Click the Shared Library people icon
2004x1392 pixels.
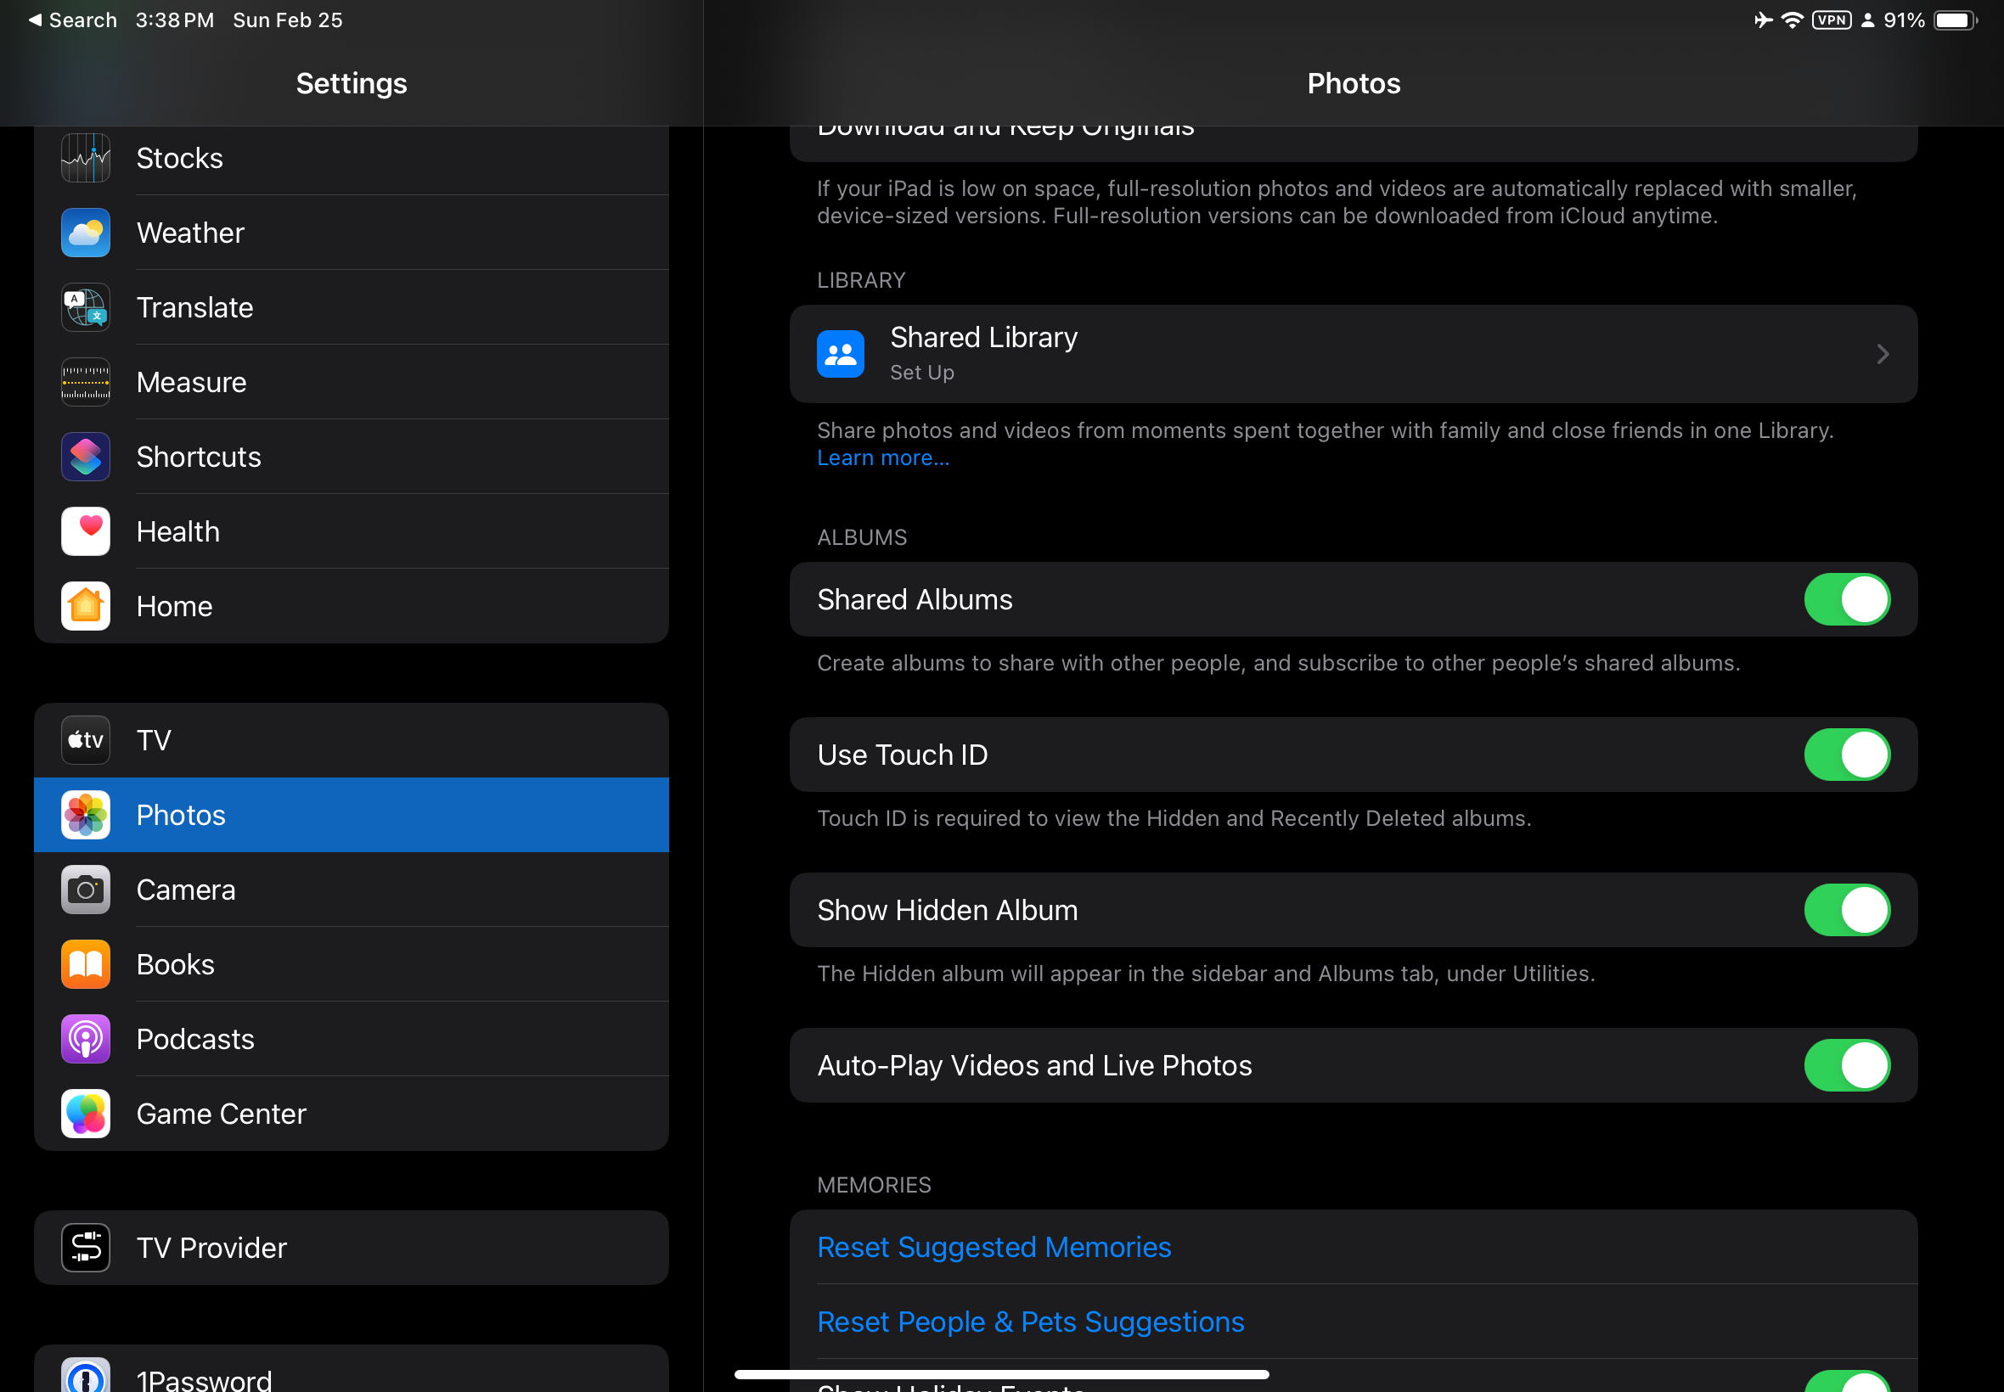[x=840, y=354]
